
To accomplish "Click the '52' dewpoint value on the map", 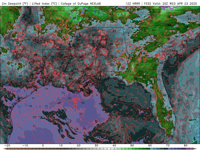I will [x=74, y=18].
